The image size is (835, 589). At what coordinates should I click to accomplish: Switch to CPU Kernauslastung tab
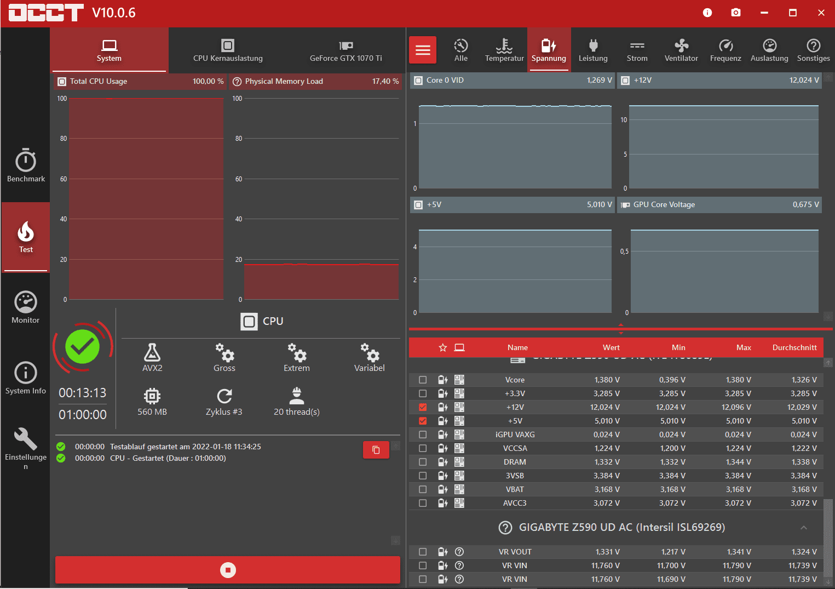(228, 50)
